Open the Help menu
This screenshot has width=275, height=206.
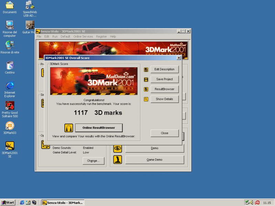coord(113,36)
